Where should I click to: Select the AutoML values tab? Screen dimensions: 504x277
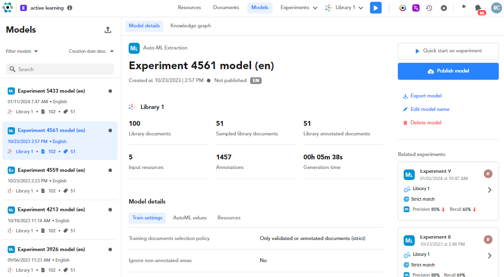click(190, 217)
